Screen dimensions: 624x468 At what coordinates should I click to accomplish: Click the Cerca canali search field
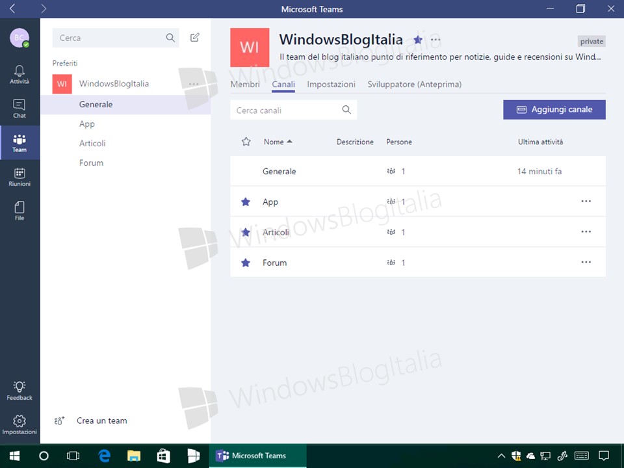point(293,110)
